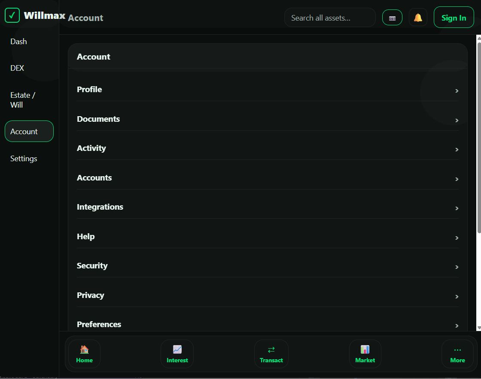Click the Willmax checkmark logo icon

[12, 15]
